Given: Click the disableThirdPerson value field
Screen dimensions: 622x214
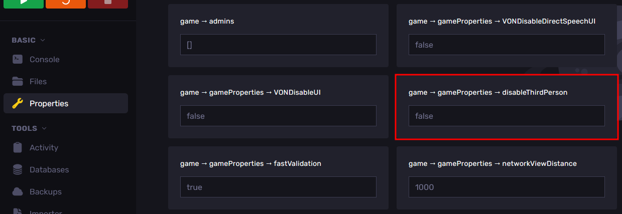Looking at the screenshot, I should point(507,116).
